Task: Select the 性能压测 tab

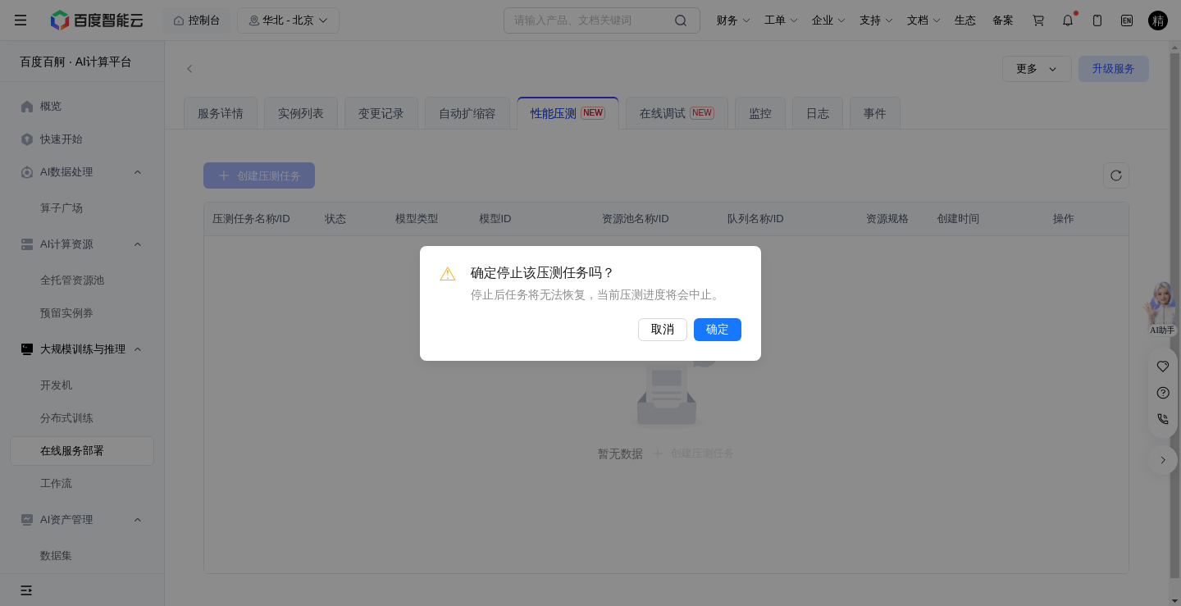Action: tap(568, 113)
